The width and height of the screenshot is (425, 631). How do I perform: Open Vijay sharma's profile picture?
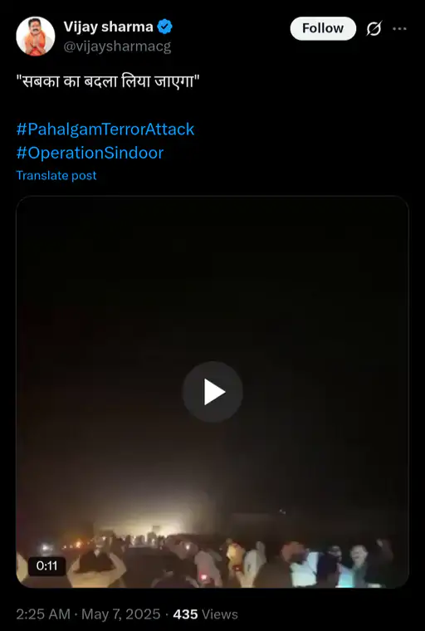click(36, 37)
